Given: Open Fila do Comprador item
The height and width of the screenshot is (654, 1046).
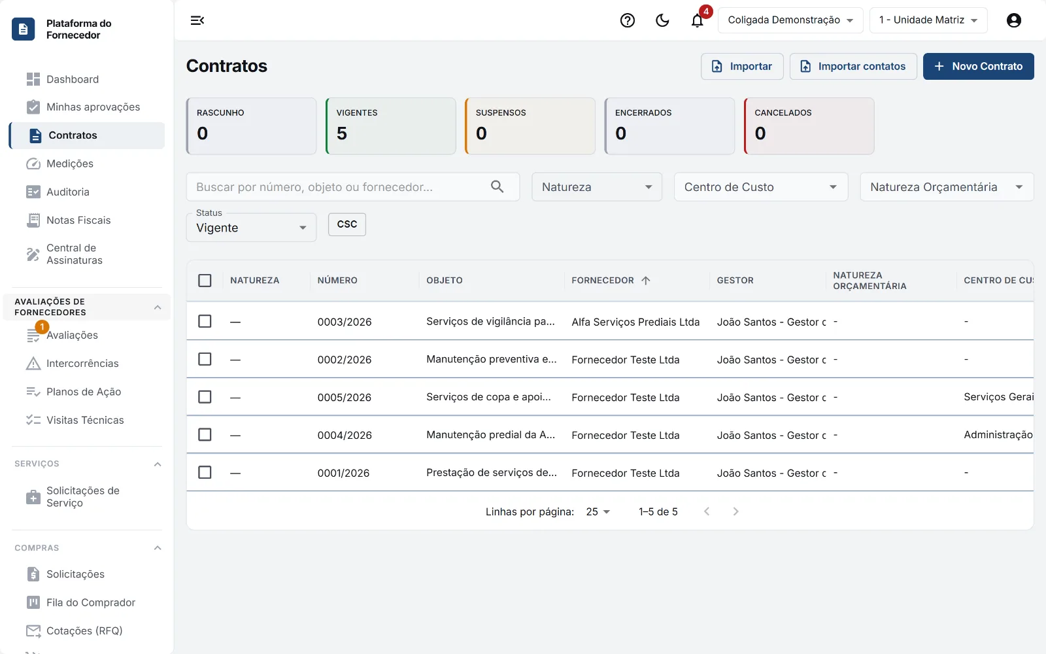Looking at the screenshot, I should point(87,603).
